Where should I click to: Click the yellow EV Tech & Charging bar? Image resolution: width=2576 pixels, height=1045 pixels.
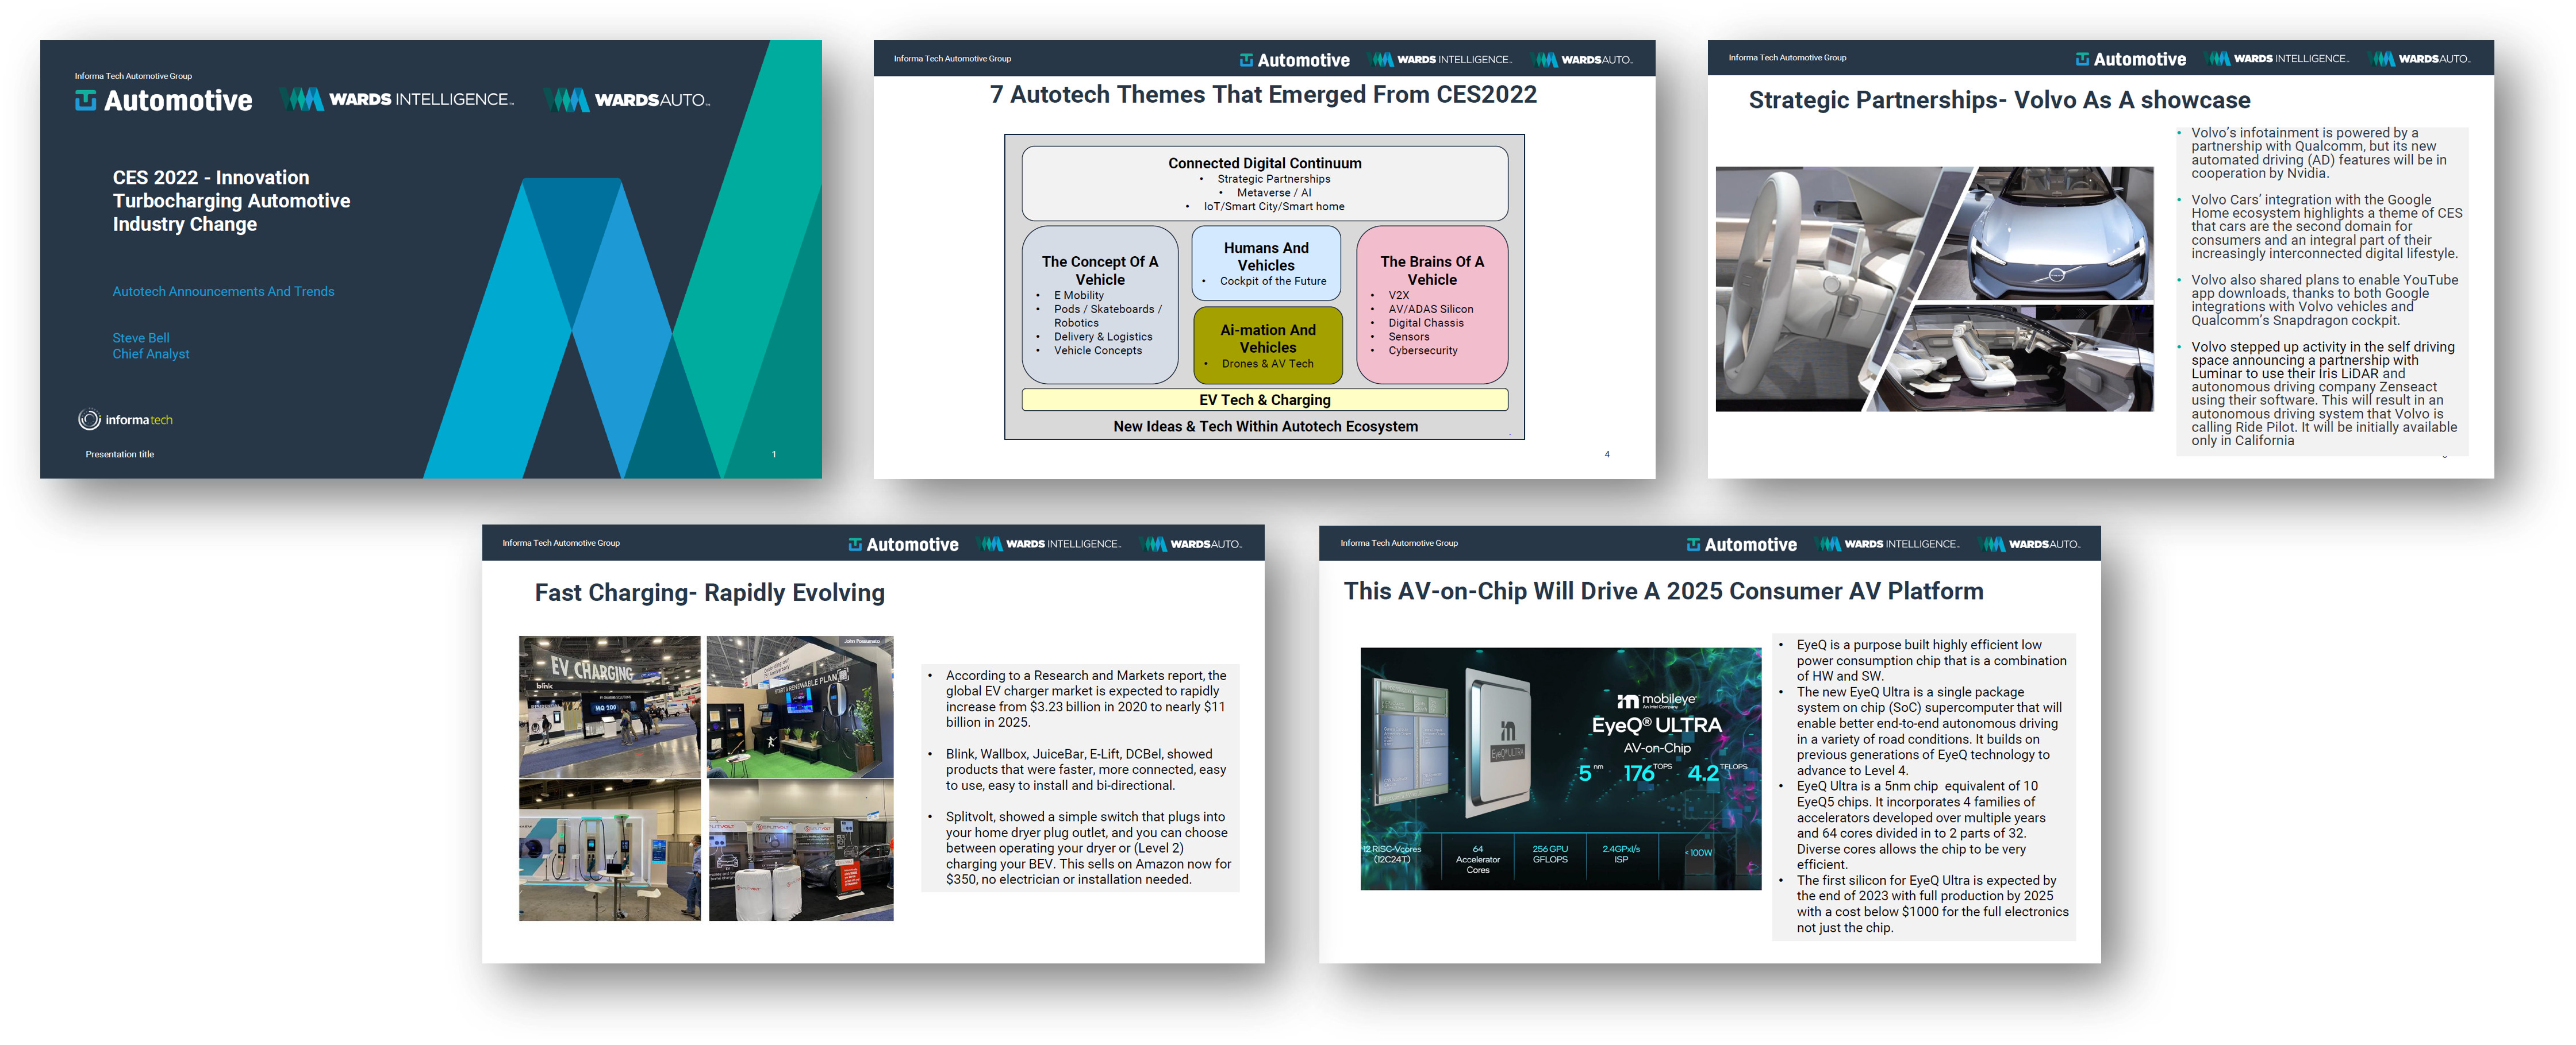1264,400
